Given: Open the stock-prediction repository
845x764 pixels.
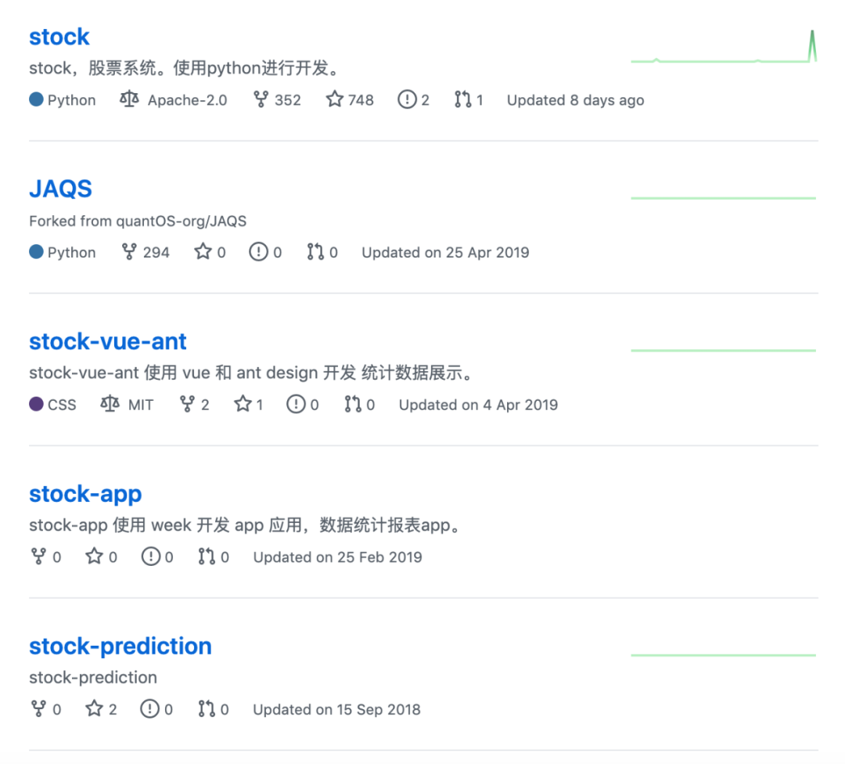Looking at the screenshot, I should (x=120, y=646).
